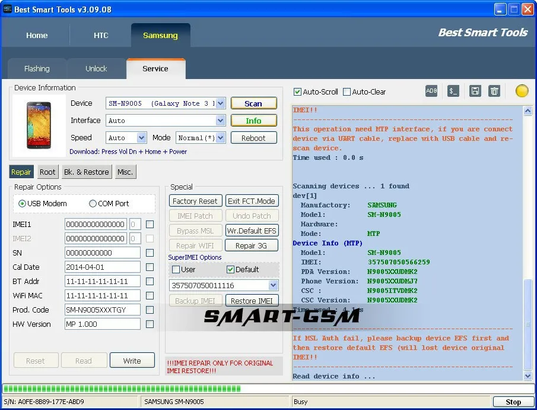The image size is (537, 410).
Task: Enable the Auto-Clear checkbox
Action: click(x=347, y=92)
